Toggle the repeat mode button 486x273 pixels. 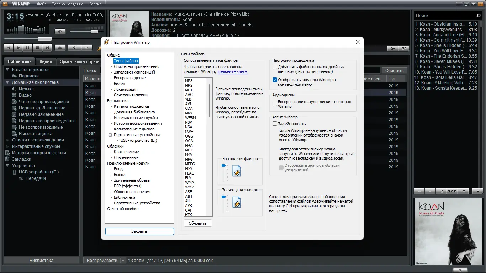(86, 47)
